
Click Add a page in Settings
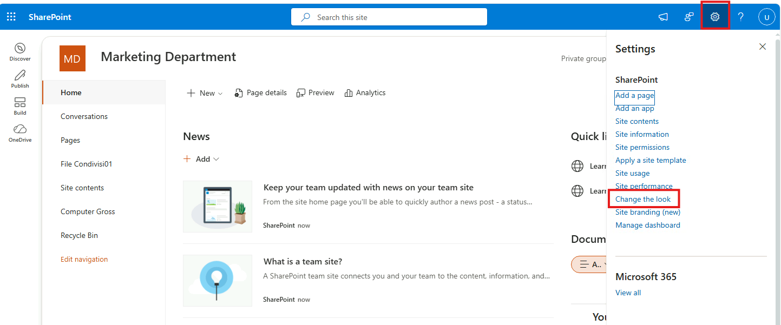pos(635,95)
